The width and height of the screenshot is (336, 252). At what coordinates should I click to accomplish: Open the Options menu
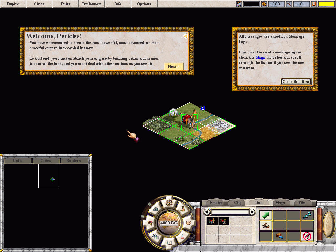144,4
